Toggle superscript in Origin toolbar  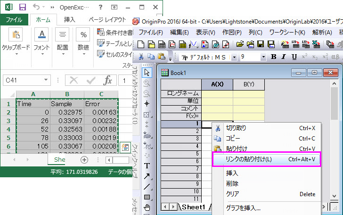click(x=304, y=57)
